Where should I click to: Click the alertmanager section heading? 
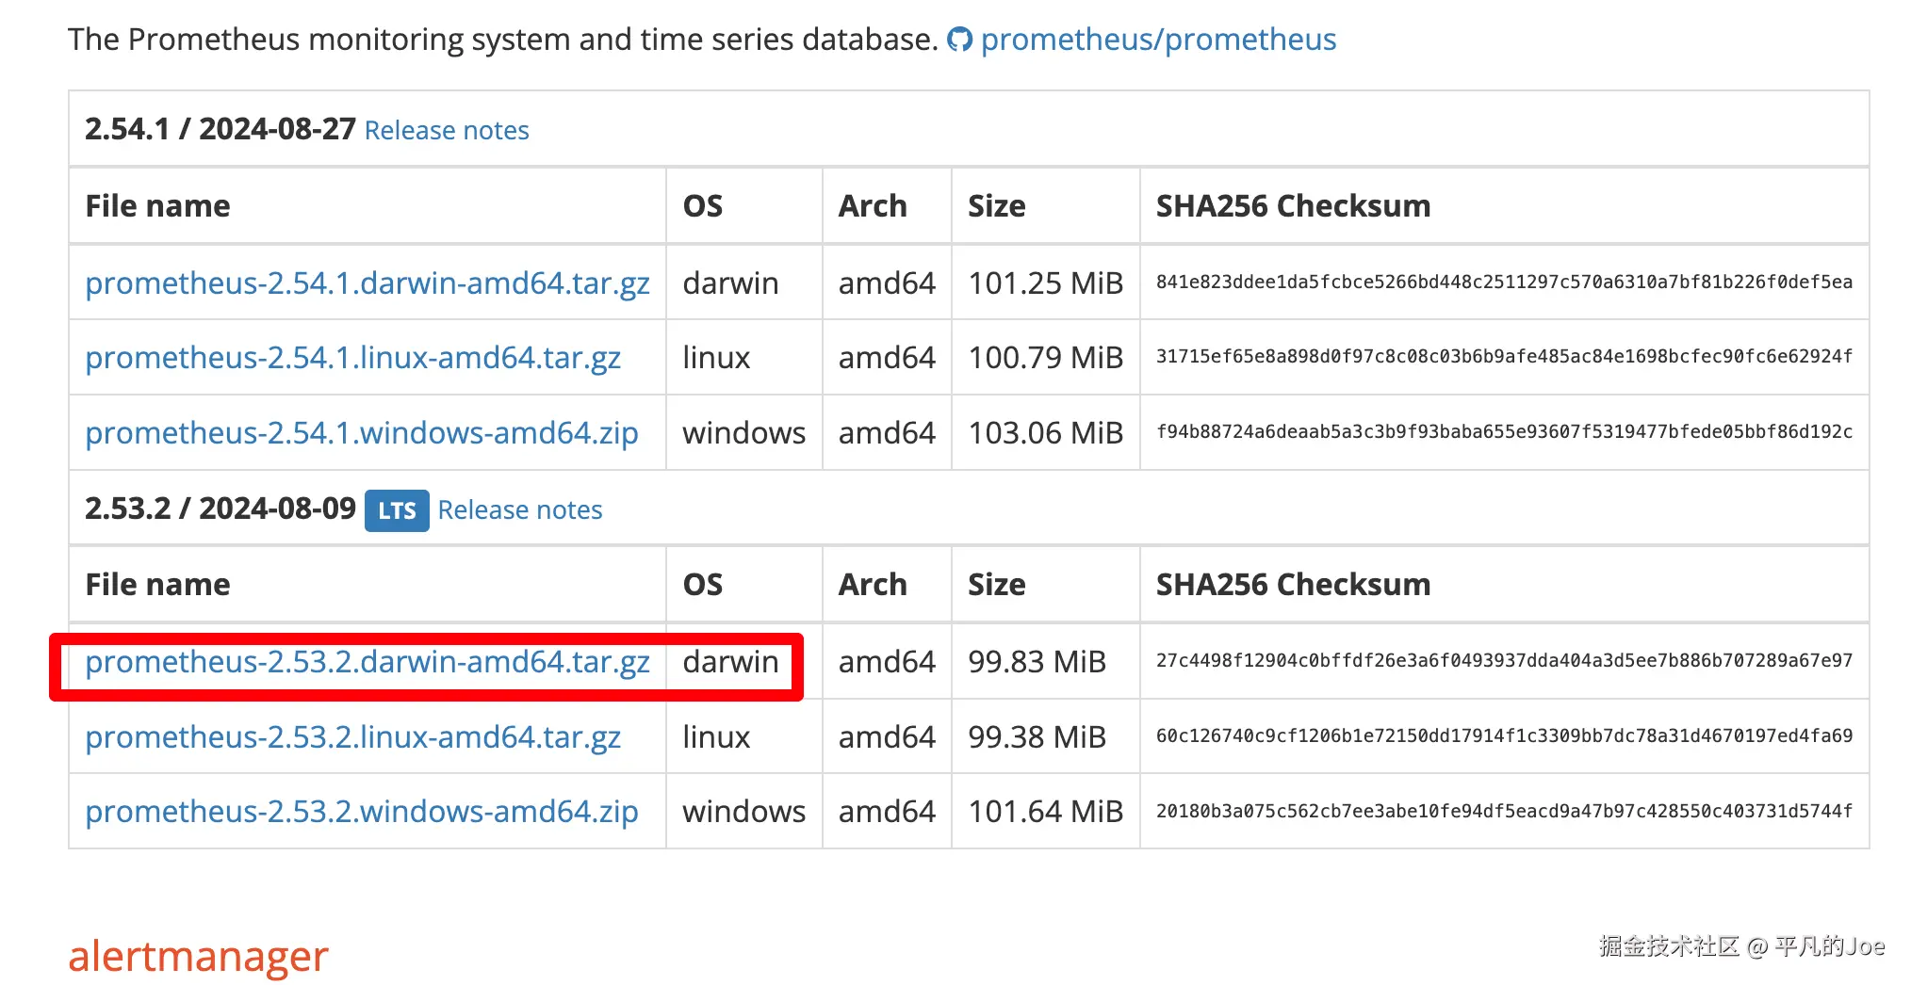198,957
